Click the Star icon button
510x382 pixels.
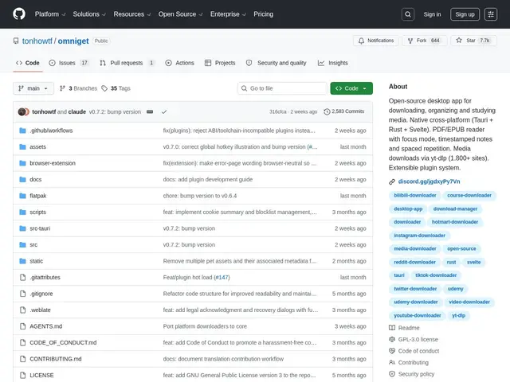point(459,41)
